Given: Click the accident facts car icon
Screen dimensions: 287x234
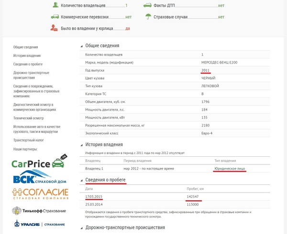Looking at the screenshot, I should click(x=147, y=5).
